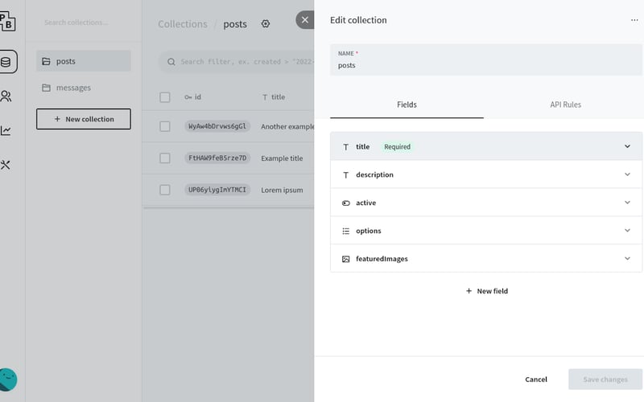Screen dimensions: 644x402
Task: Check the WyAw4bDrvws6gGl record checkbox
Action: pyautogui.click(x=165, y=126)
